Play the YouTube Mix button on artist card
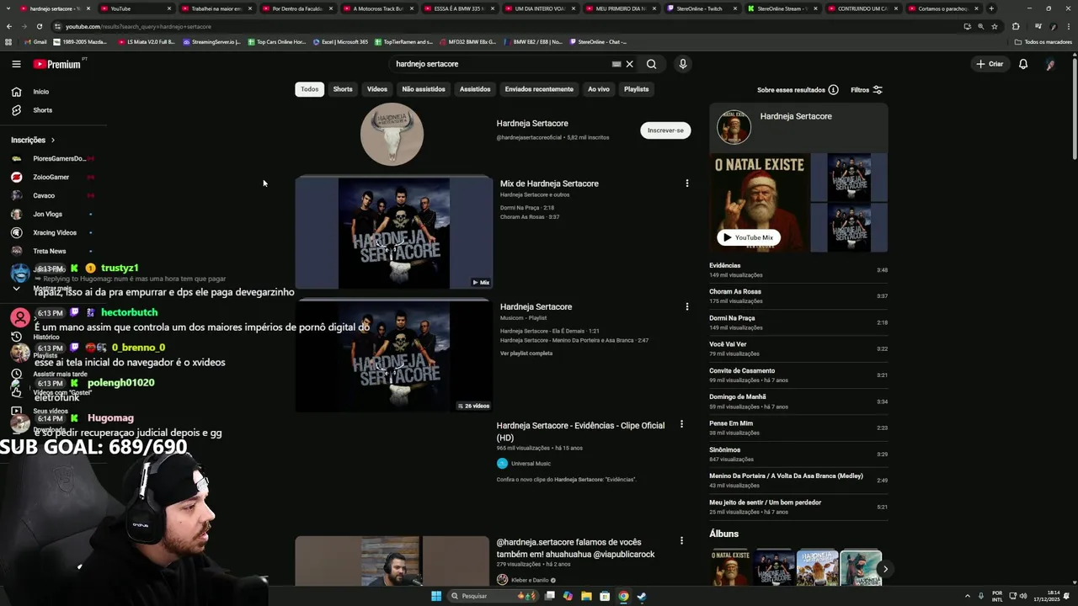 click(749, 237)
